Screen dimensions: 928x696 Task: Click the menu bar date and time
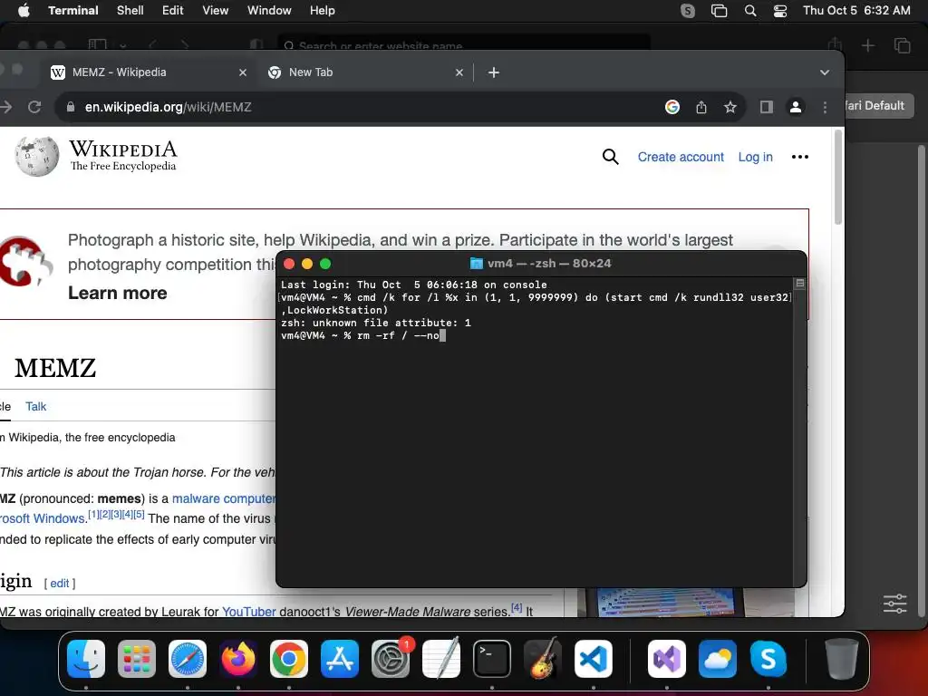(x=856, y=11)
